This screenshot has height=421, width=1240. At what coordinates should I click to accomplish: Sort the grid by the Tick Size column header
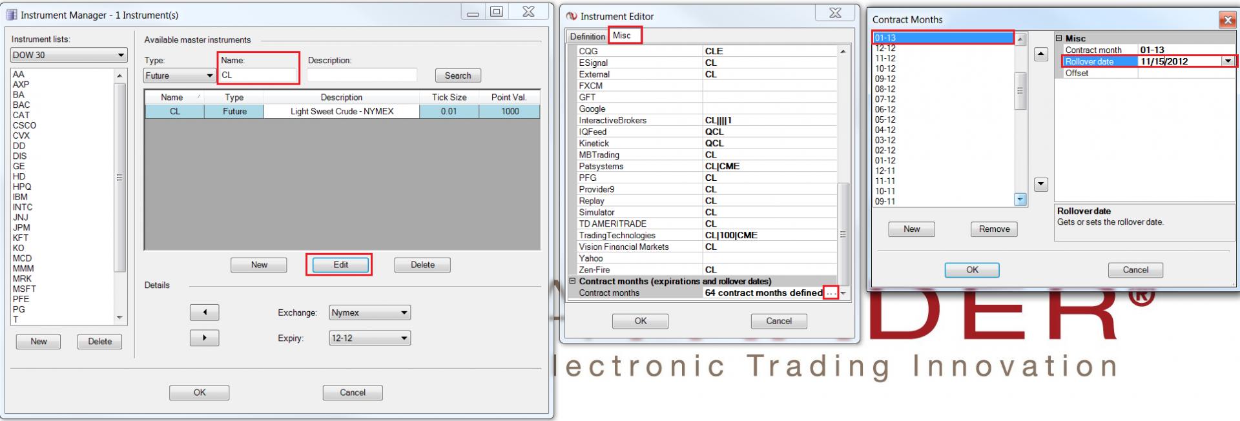(x=449, y=97)
